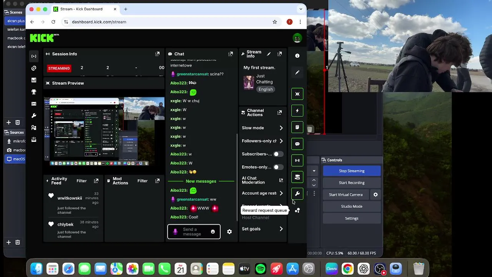Viewport: 492px width, 277px height.
Task: Open ChatGPT from the Dock
Action: 364,269
